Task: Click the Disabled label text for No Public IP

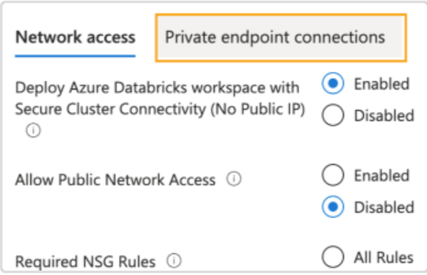Action: (384, 116)
